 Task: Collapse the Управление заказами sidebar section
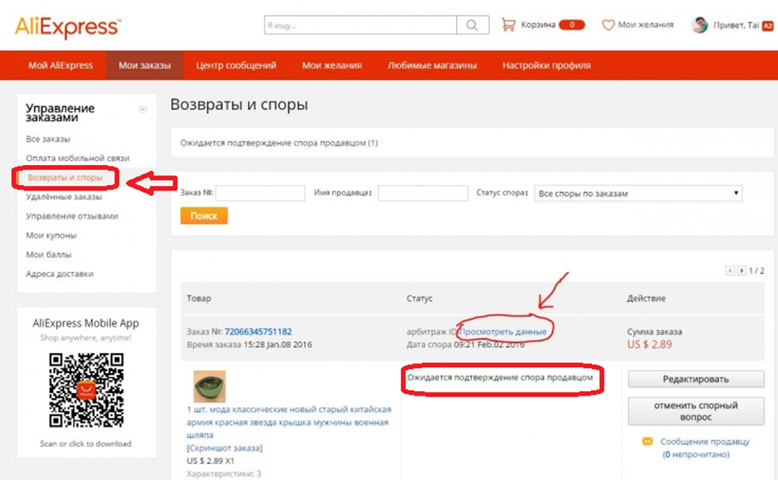tap(143, 109)
